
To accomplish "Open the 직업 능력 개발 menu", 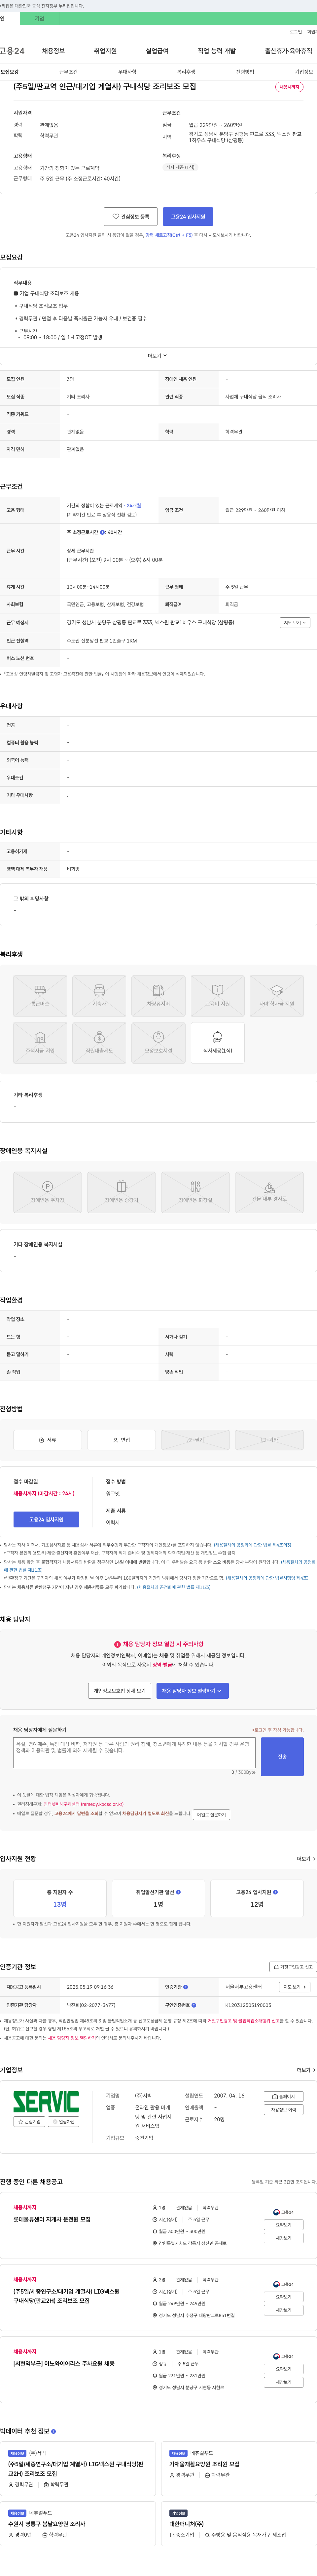I will (217, 51).
